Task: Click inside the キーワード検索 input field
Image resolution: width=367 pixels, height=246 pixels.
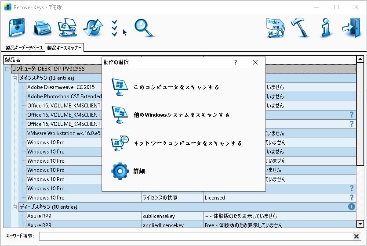Action: point(196,236)
